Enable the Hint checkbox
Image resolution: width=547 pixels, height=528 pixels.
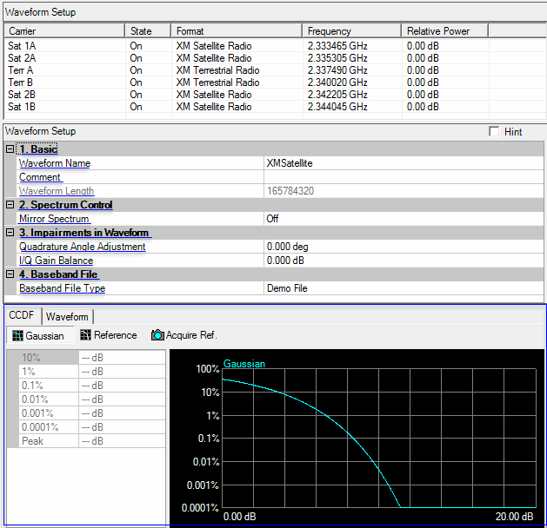pos(495,132)
